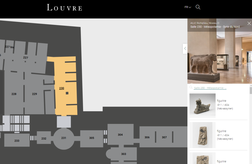Select room 307 on the map
Image resolution: width=252 pixels, height=164 pixels.
pos(164,137)
